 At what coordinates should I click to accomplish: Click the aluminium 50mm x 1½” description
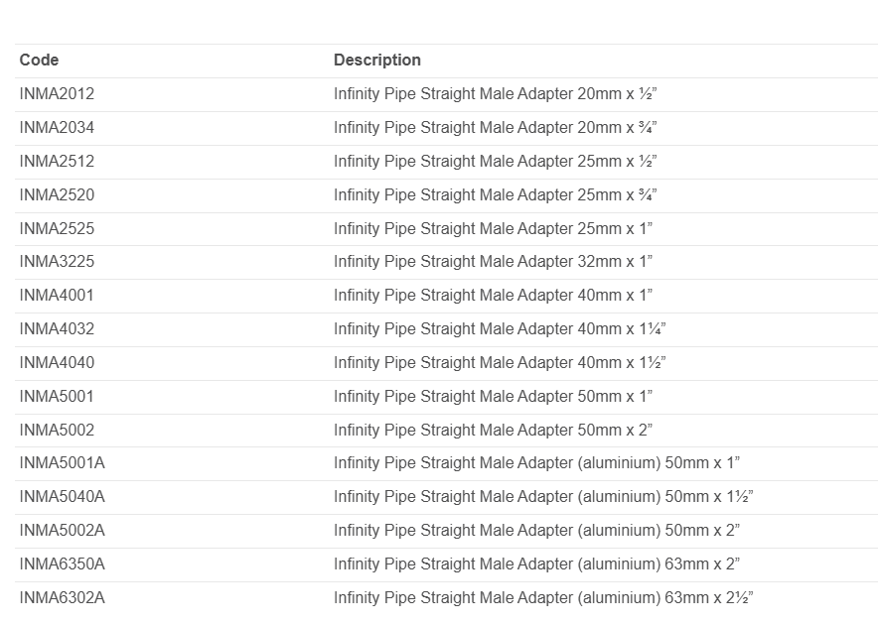point(543,497)
